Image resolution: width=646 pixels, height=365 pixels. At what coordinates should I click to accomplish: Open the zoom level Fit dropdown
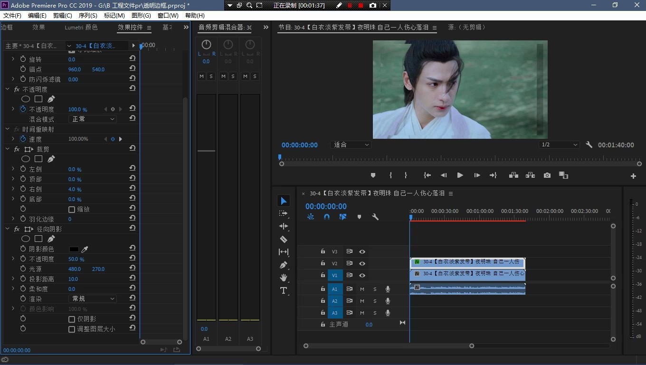click(351, 144)
